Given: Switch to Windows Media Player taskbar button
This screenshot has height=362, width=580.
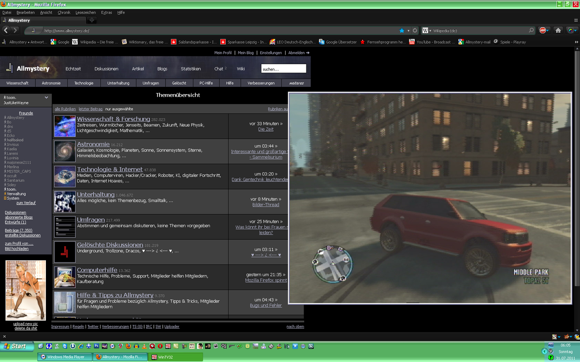Looking at the screenshot, I should coord(64,357).
